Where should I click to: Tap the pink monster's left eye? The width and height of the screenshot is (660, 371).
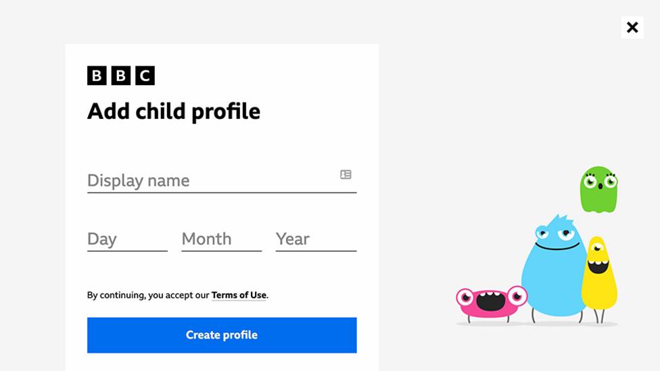point(465,297)
